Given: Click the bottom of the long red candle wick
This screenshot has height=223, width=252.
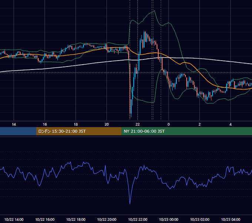Looking at the screenshot, I should (x=130, y=119).
